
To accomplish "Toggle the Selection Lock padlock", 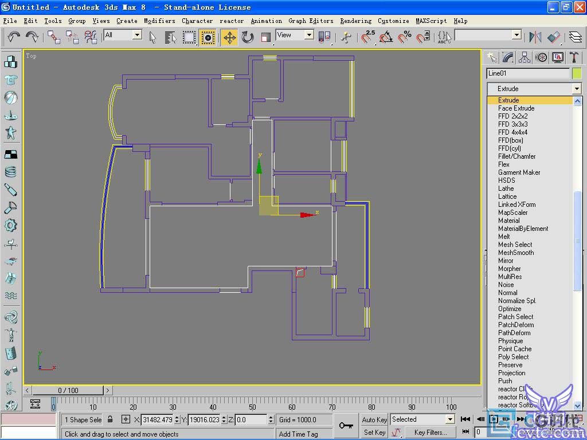I will coord(110,419).
